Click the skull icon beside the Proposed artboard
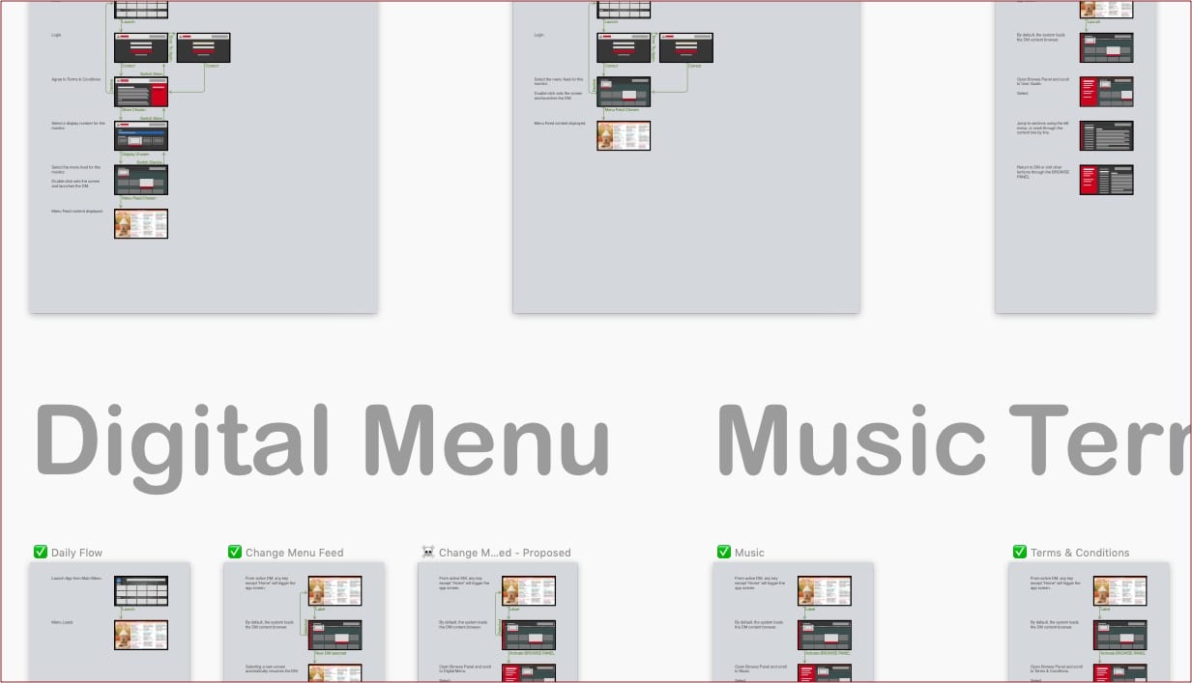Image resolution: width=1192 pixels, height=683 pixels. tap(428, 553)
